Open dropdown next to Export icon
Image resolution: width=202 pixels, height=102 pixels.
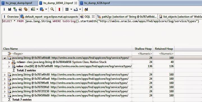click(80, 9)
